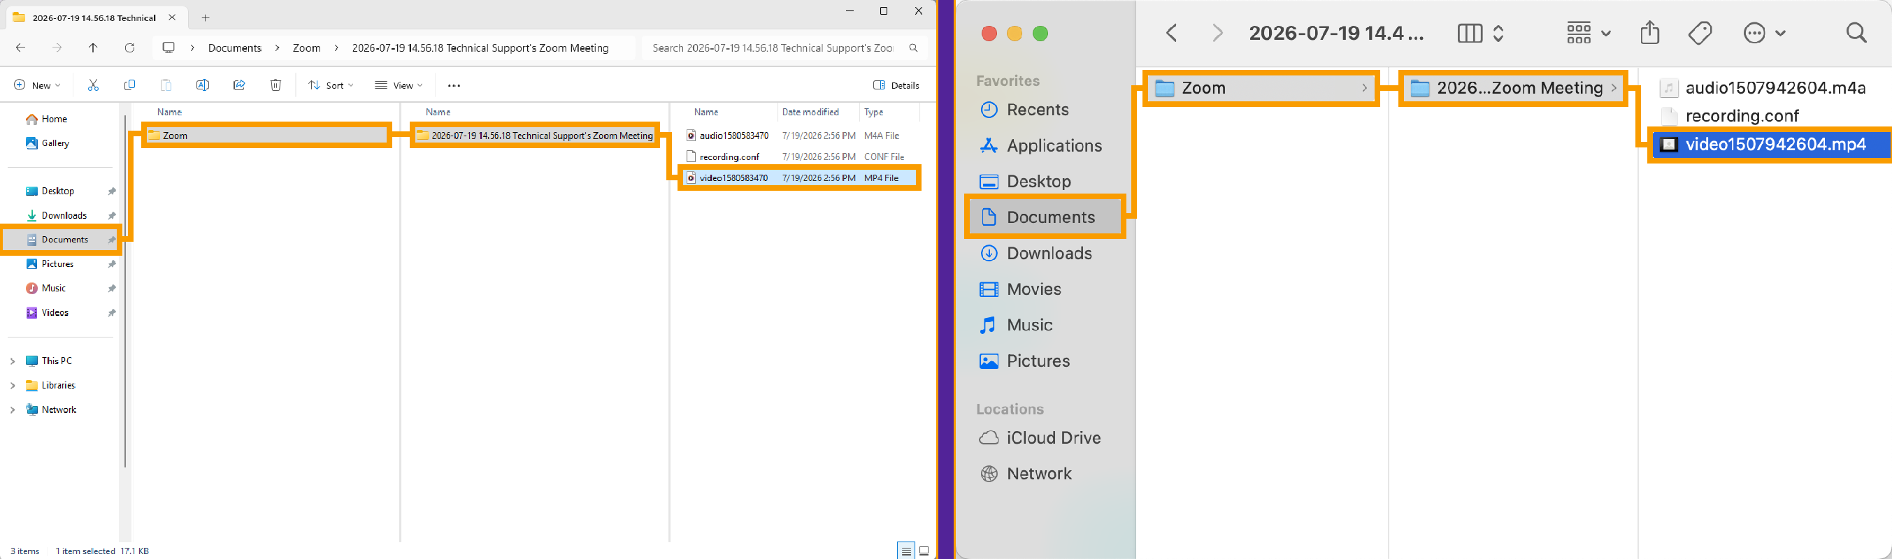Select the Technical Support's Zoom Meeting folder
This screenshot has width=1892, height=559.
pyautogui.click(x=535, y=136)
